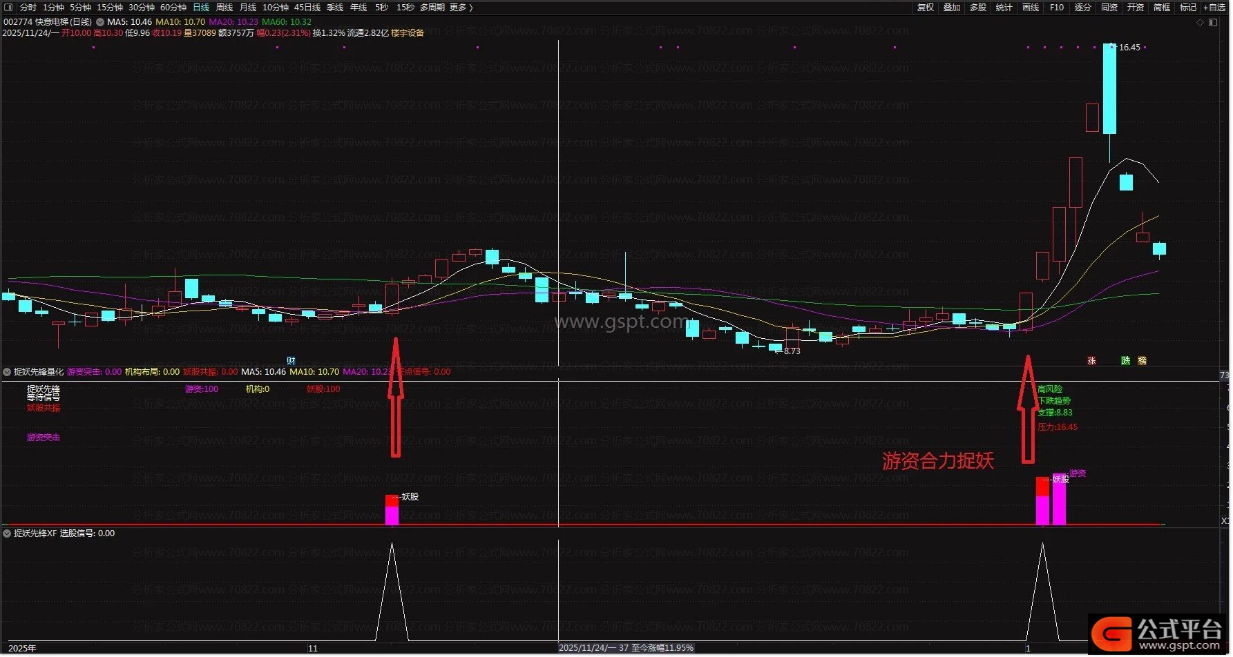This screenshot has height=657, width=1233.
Task: Click the red 涨 tag icon
Action: (1091, 361)
